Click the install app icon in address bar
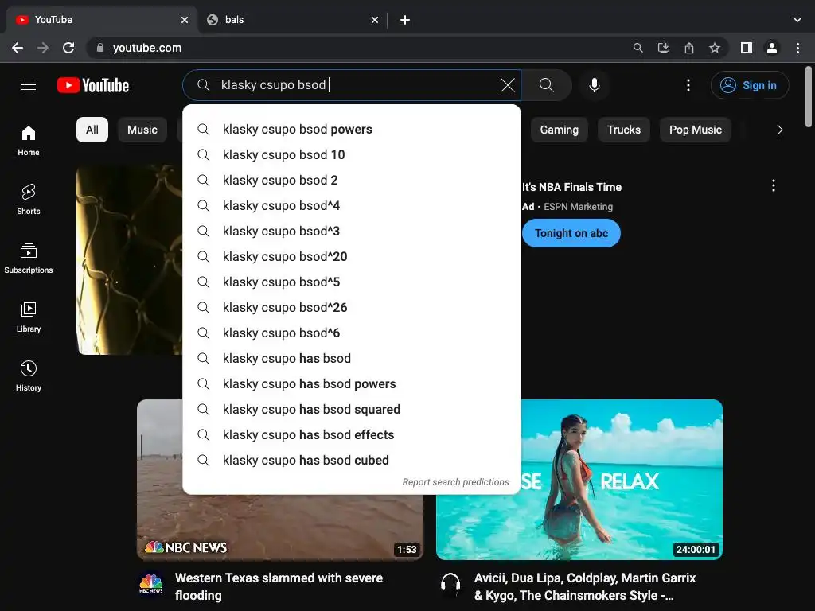This screenshot has width=815, height=611. coord(663,48)
